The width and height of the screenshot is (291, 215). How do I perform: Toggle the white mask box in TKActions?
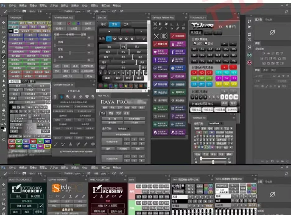click(x=16, y=31)
